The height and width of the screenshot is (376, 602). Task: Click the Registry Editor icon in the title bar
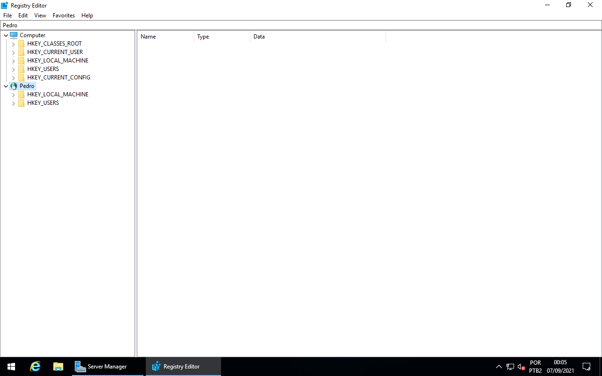point(4,5)
